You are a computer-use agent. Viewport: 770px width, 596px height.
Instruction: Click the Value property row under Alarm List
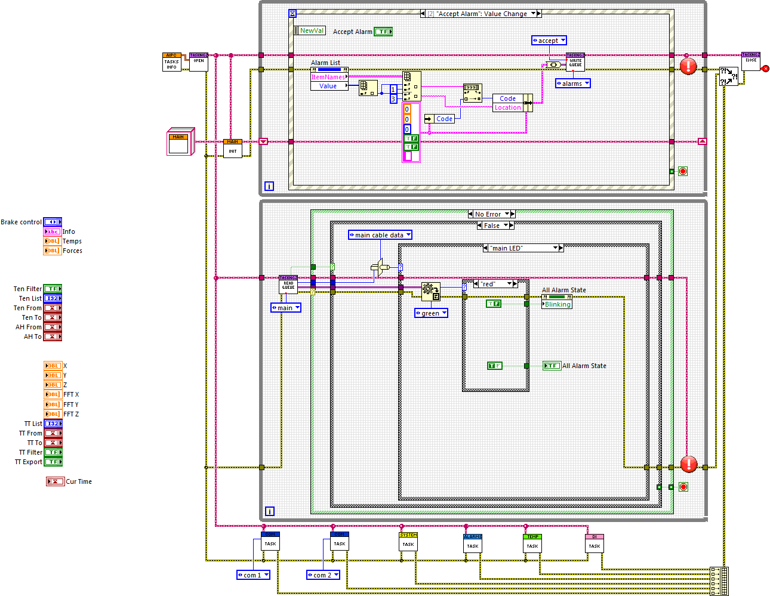pos(329,86)
